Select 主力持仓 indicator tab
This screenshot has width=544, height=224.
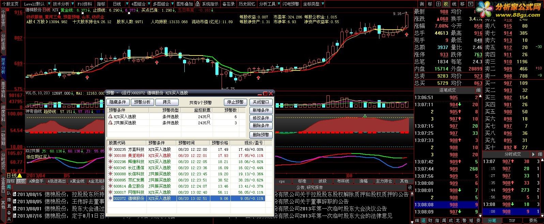tap(384, 181)
